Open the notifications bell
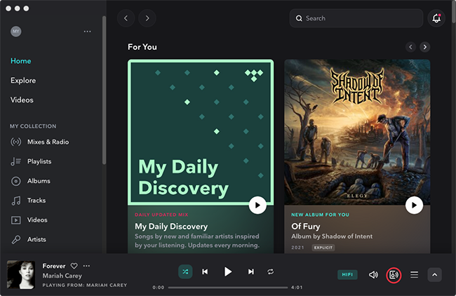This screenshot has height=296, width=456. [x=436, y=18]
